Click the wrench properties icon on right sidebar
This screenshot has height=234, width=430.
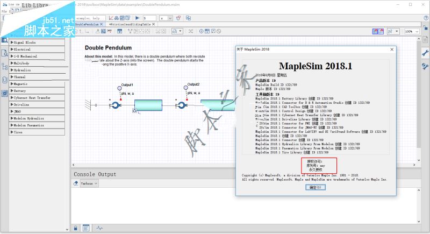coord(425,53)
